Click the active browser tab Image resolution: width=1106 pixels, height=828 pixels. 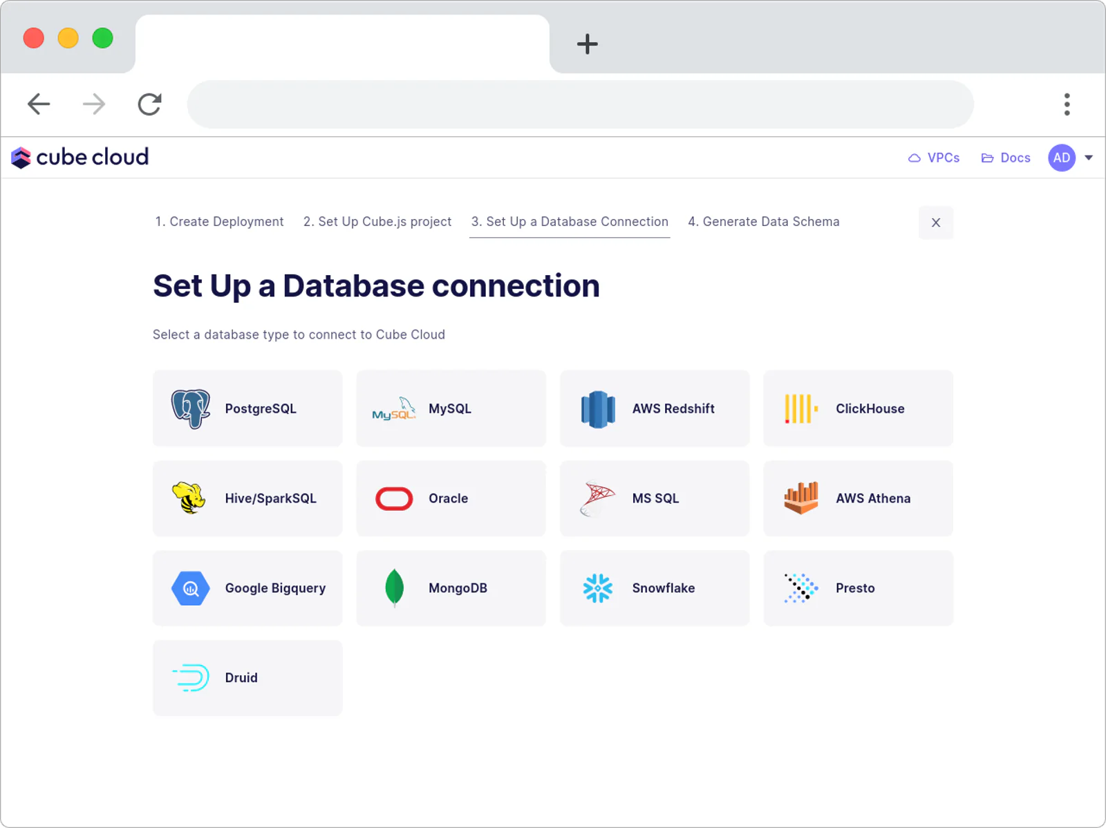[342, 44]
